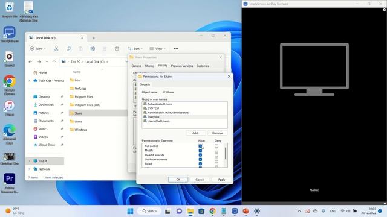The width and height of the screenshot is (387, 217).
Task: Click the Rename icon in Explorer toolbar
Action: tap(93, 49)
